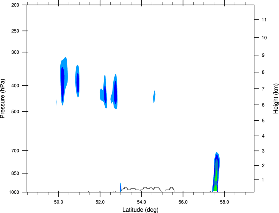Click the 250 pressure tick label
The width and height of the screenshot is (279, 213).
coord(15,31)
